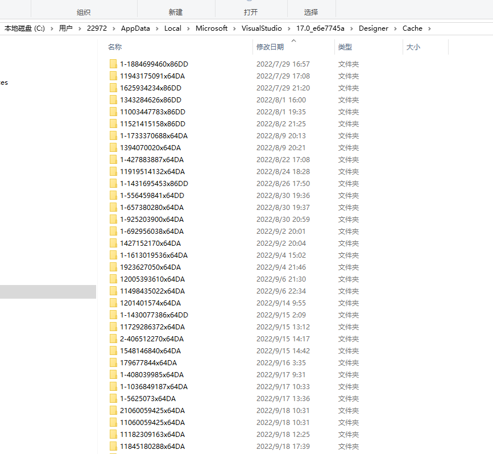Select folder name 179677844x64DA
This screenshot has height=454, width=493.
click(148, 363)
